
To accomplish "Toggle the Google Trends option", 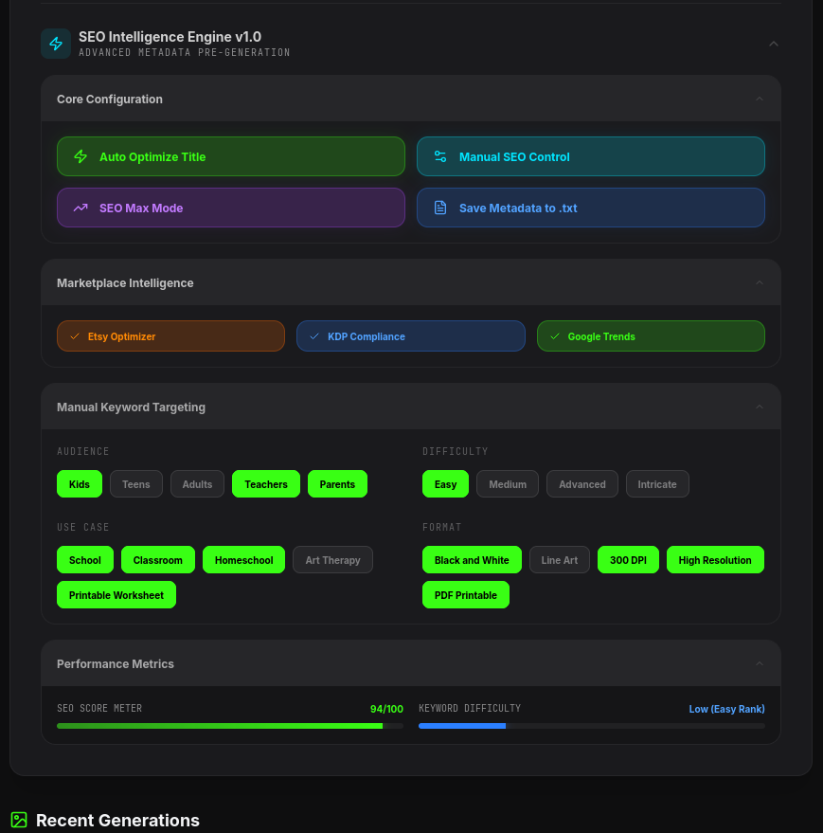I will click(x=651, y=335).
